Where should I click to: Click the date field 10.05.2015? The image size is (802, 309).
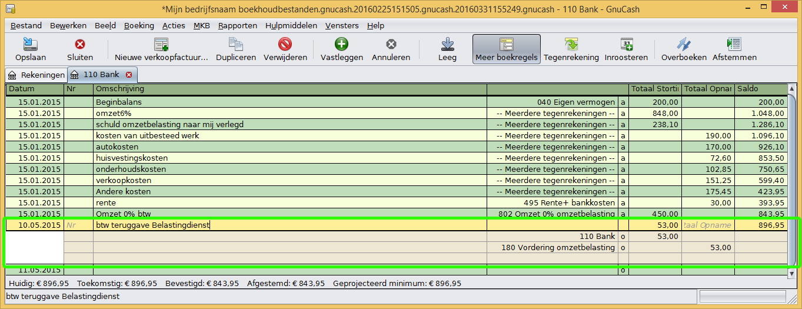point(35,225)
